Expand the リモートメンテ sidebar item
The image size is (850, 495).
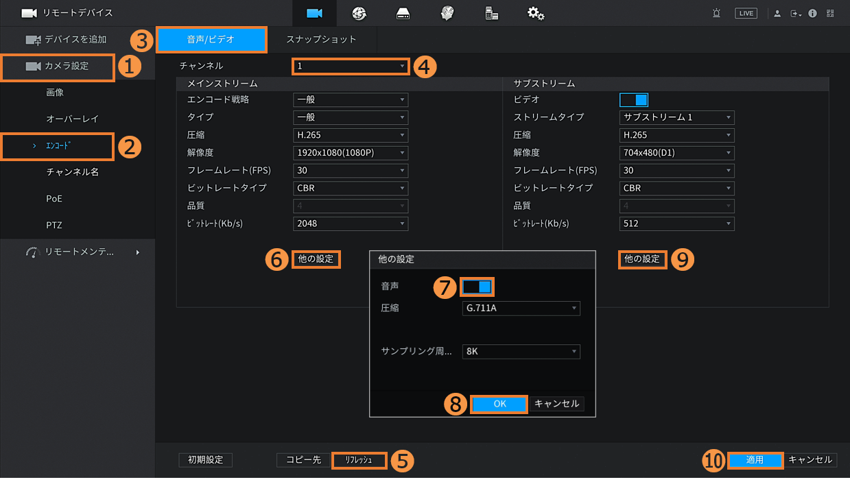click(83, 252)
